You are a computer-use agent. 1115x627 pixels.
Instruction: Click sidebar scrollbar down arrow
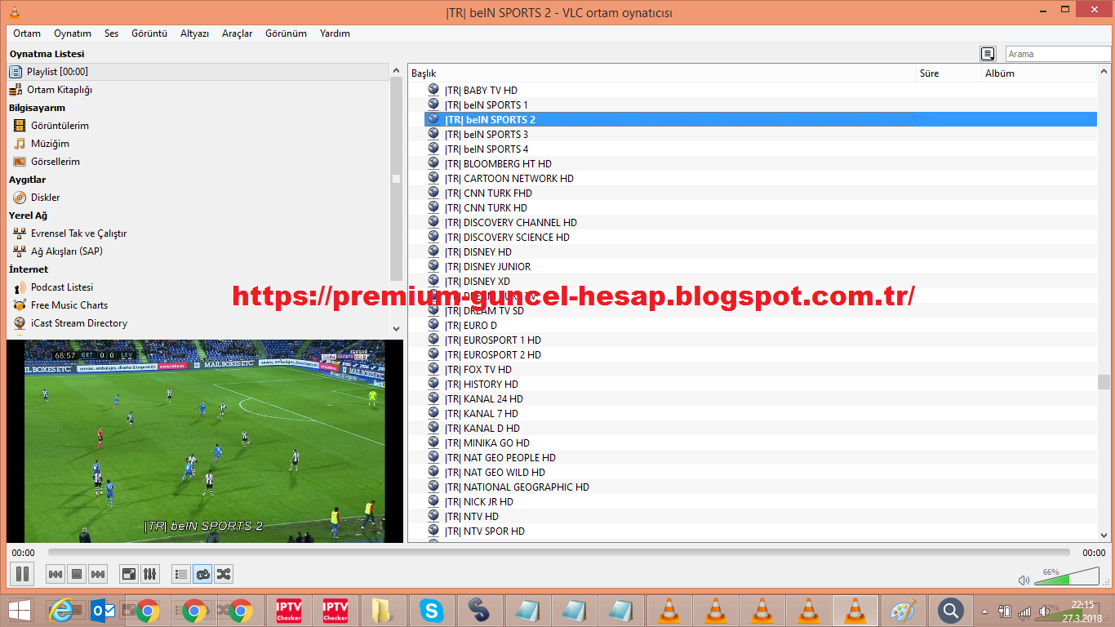tap(397, 328)
